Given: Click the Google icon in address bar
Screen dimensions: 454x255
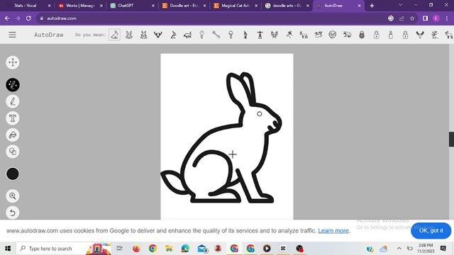Looking at the screenshot, I should pos(391,18).
